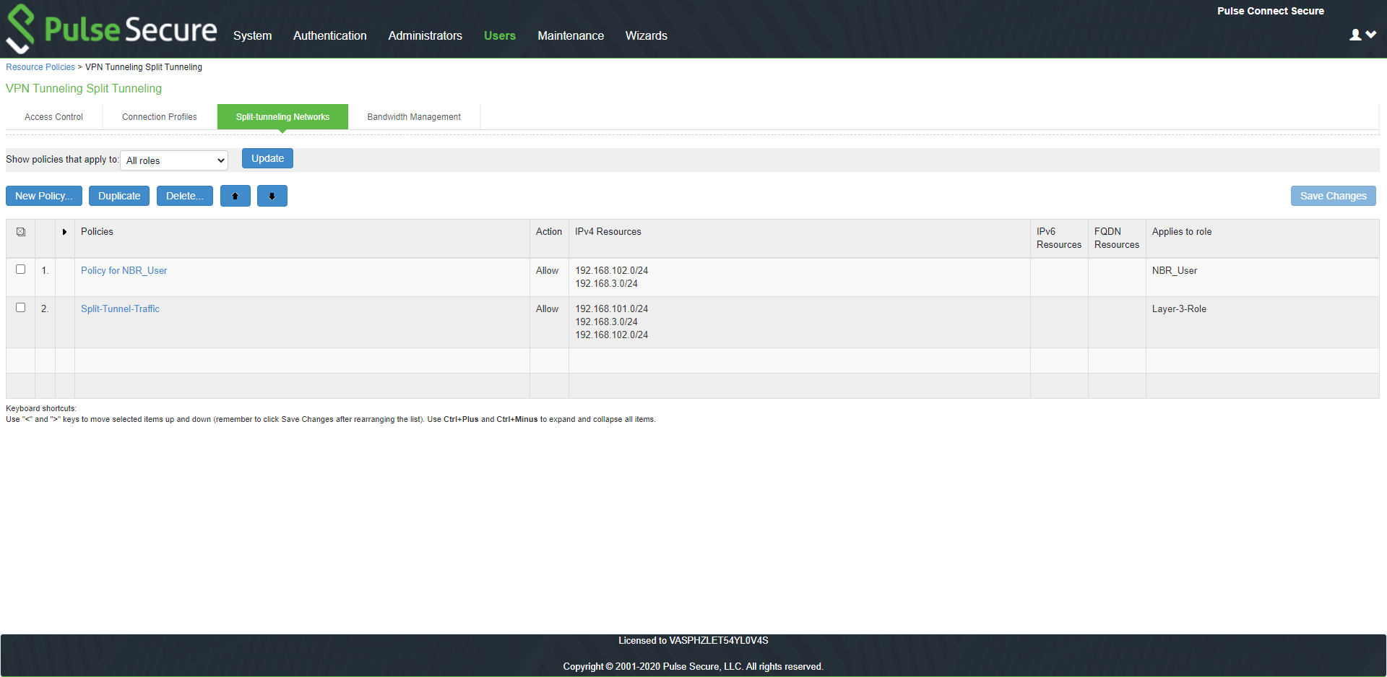This screenshot has width=1387, height=677.
Task: Move selected policy down with arrow button
Action: [x=272, y=196]
